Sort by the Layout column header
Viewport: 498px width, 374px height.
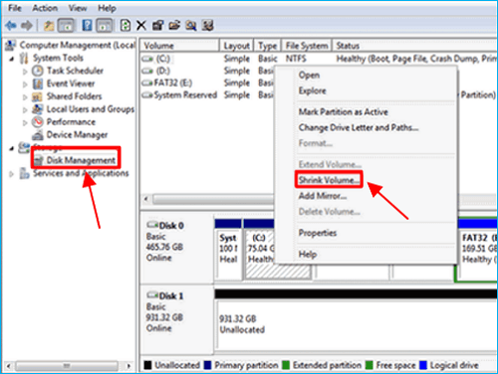point(237,46)
